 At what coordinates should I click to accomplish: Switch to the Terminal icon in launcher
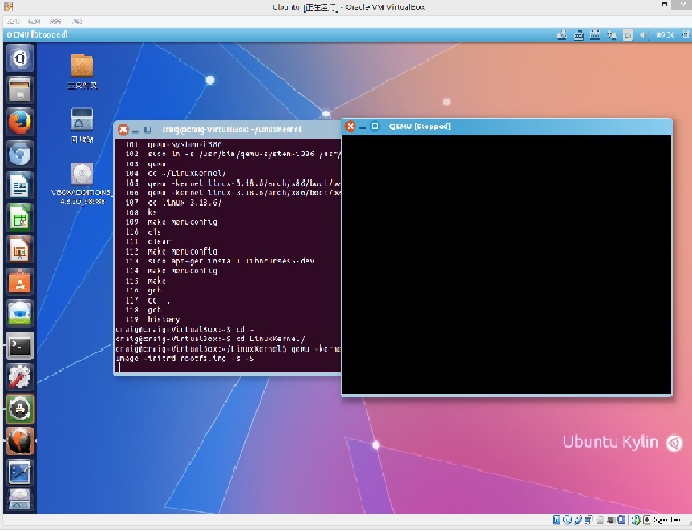point(20,346)
